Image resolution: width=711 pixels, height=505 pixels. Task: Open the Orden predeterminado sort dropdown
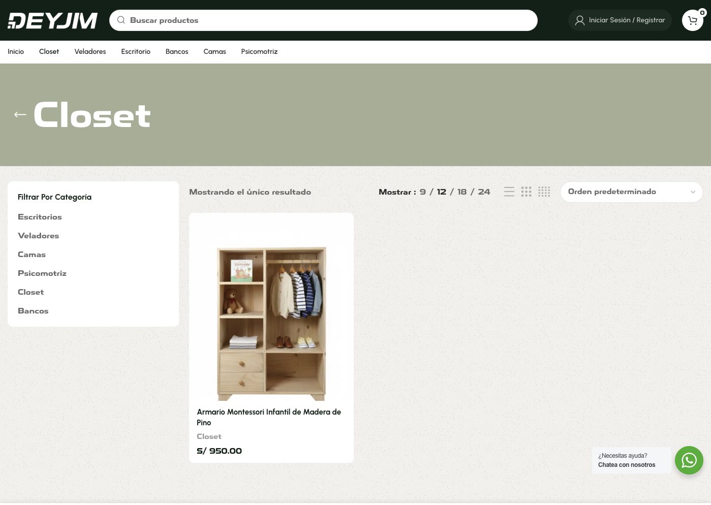(631, 192)
